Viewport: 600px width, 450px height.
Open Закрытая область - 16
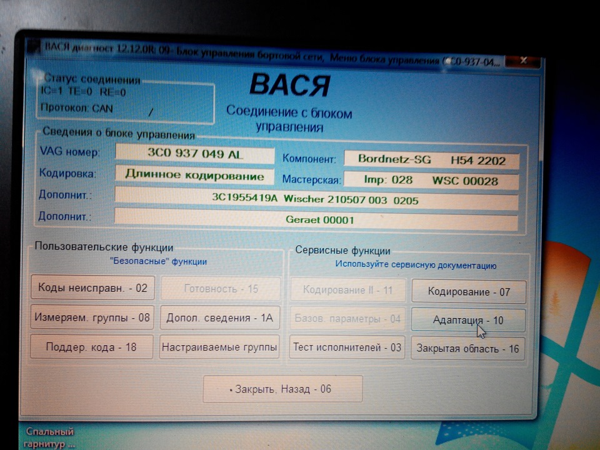(467, 349)
